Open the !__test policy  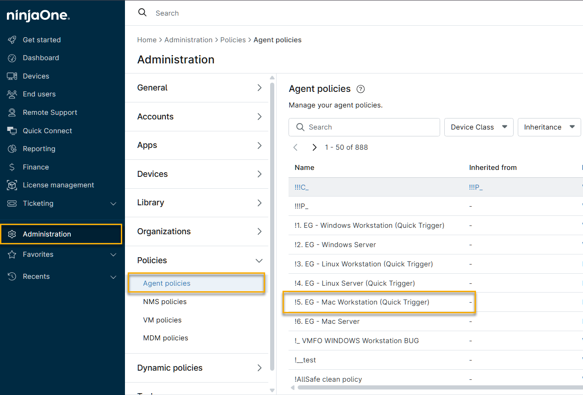pos(306,360)
